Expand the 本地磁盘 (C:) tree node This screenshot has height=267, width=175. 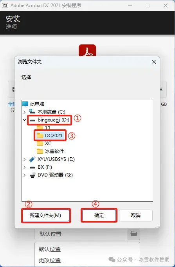[25, 112]
